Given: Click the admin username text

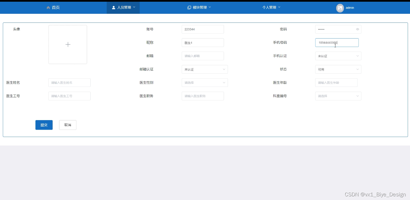Looking at the screenshot, I should 350,8.
